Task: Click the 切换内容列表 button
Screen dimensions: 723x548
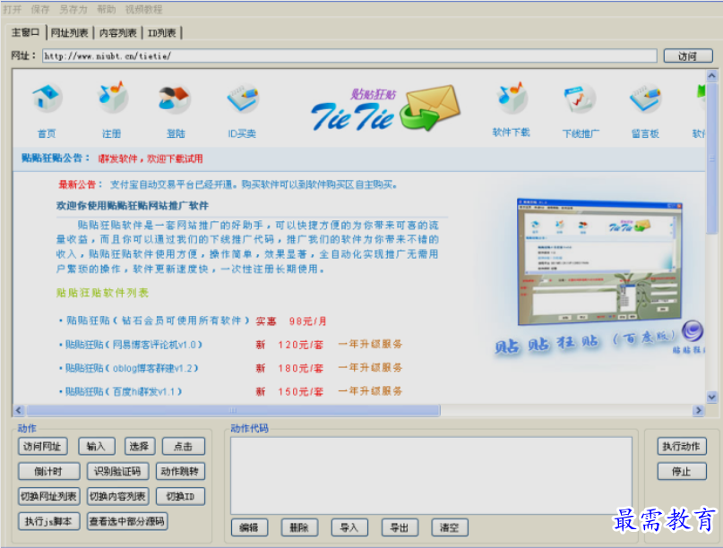Action: click(x=117, y=496)
